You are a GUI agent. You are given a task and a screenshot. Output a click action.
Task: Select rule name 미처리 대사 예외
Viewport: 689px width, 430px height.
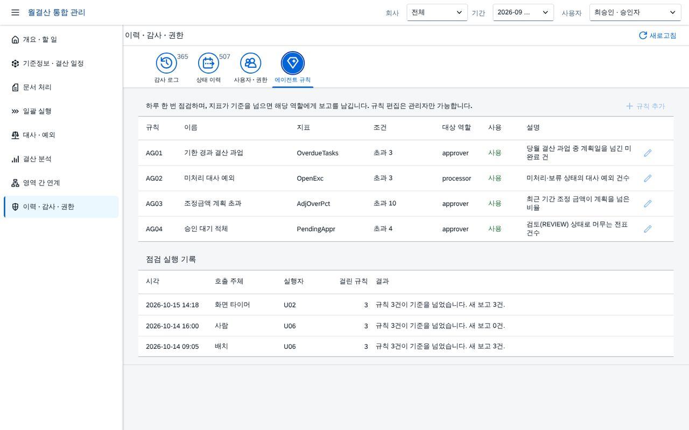pos(209,178)
